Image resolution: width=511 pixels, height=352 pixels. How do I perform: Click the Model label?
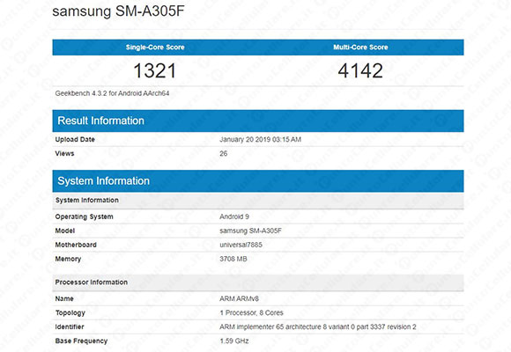[65, 231]
